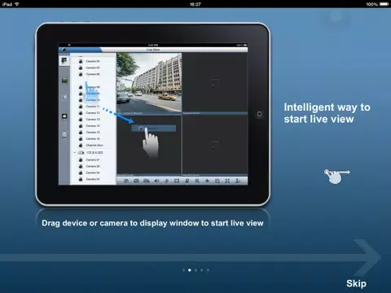Tap the Wi-Fi icon in status bar
Viewport: 391px width, 293px height.
point(17,4)
